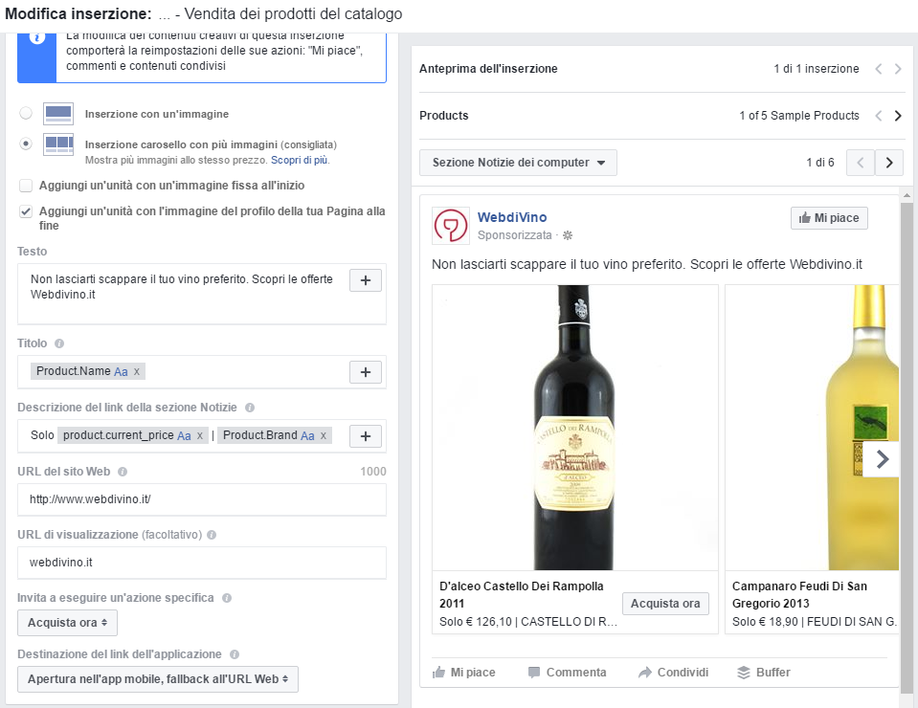Click Acquista ora button on wine card
The width and height of the screenshot is (918, 708).
pyautogui.click(x=665, y=604)
